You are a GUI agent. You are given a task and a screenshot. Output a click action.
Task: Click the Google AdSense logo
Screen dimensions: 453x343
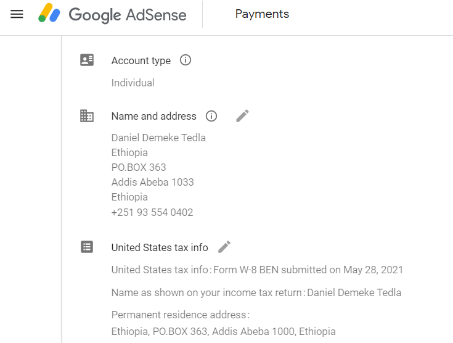(112, 14)
